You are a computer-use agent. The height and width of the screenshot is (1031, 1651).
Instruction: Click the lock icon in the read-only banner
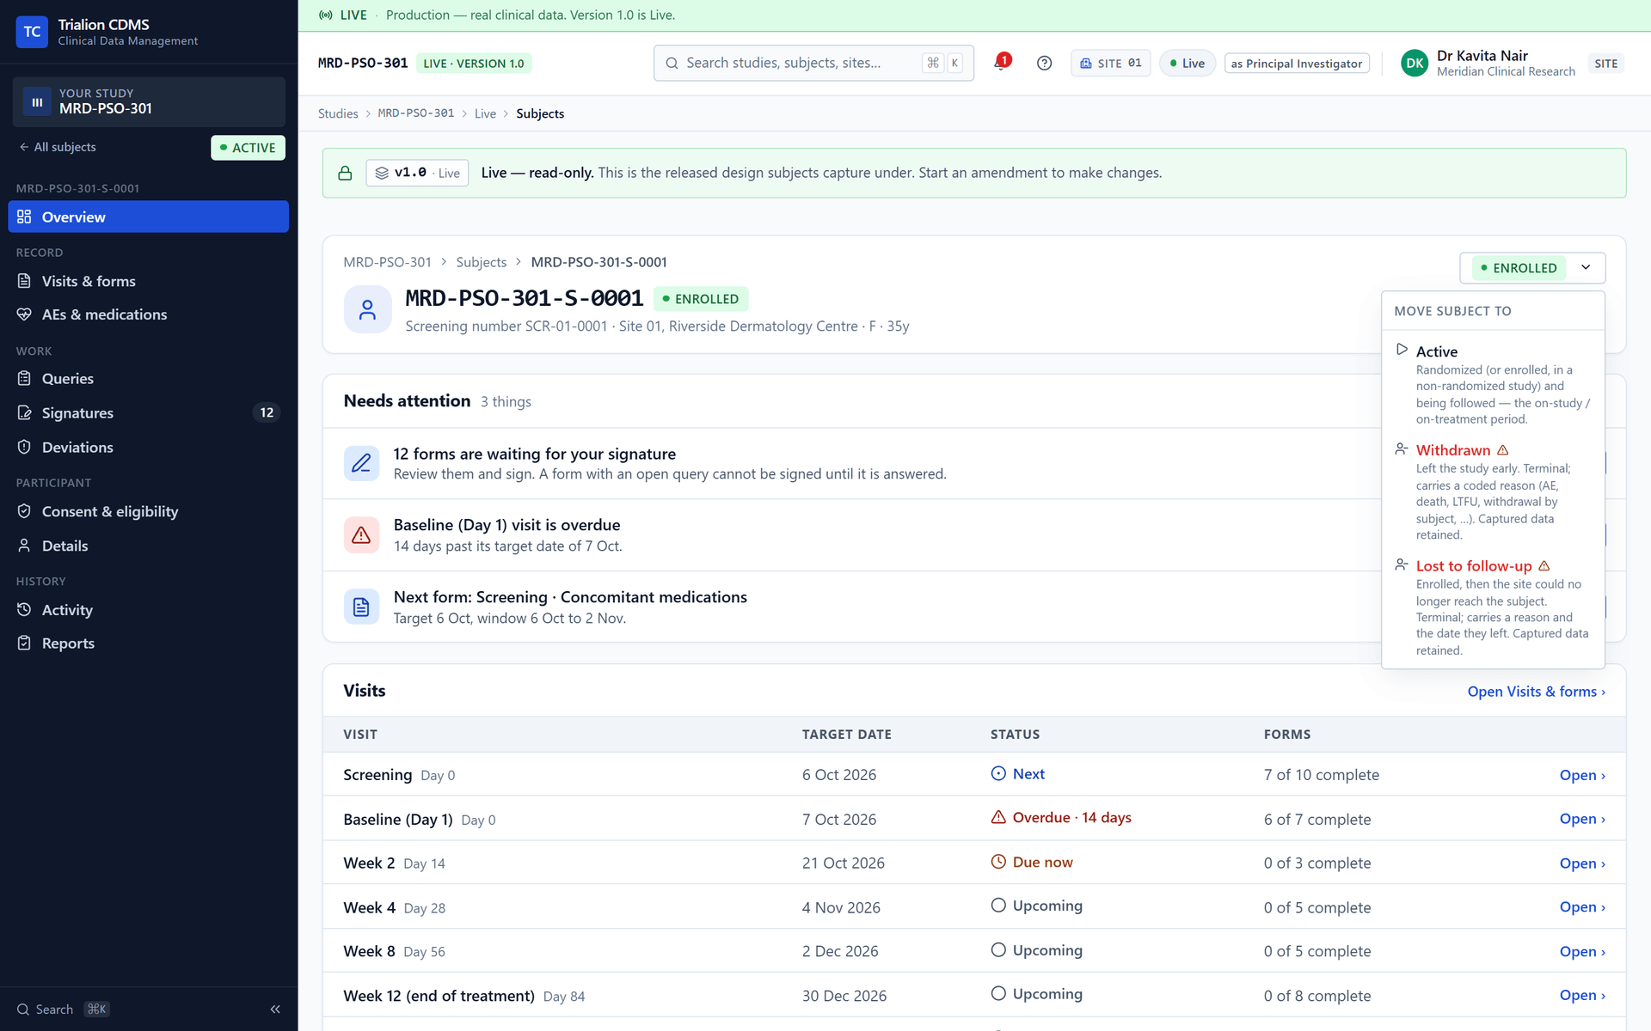click(x=345, y=173)
